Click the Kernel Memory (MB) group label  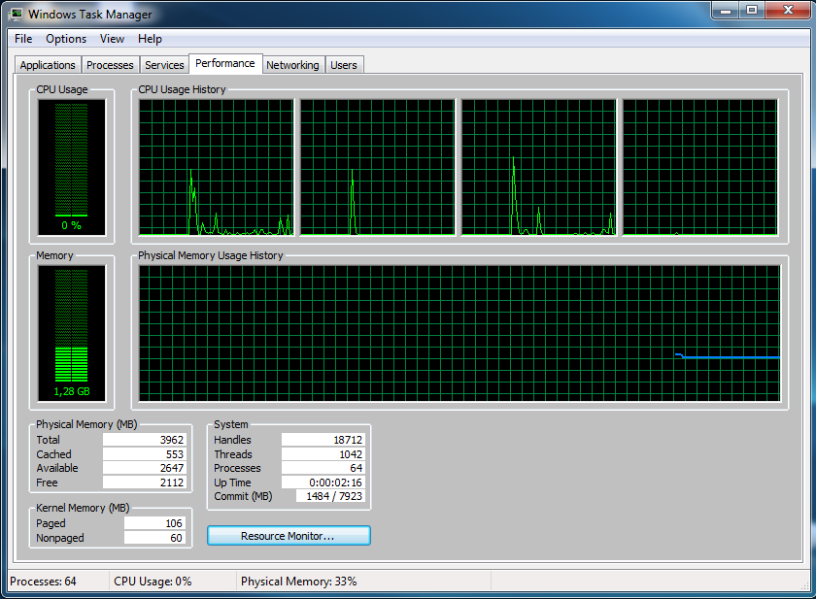(83, 508)
